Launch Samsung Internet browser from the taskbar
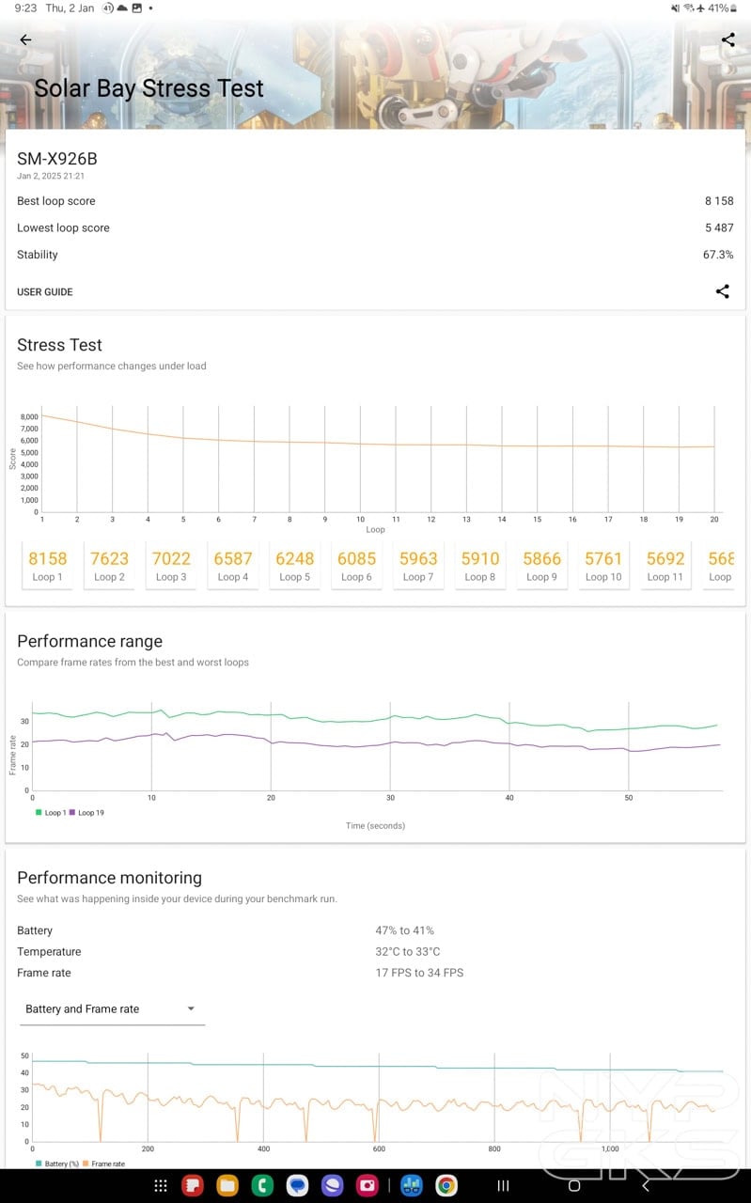This screenshot has height=1203, width=751. (333, 1186)
